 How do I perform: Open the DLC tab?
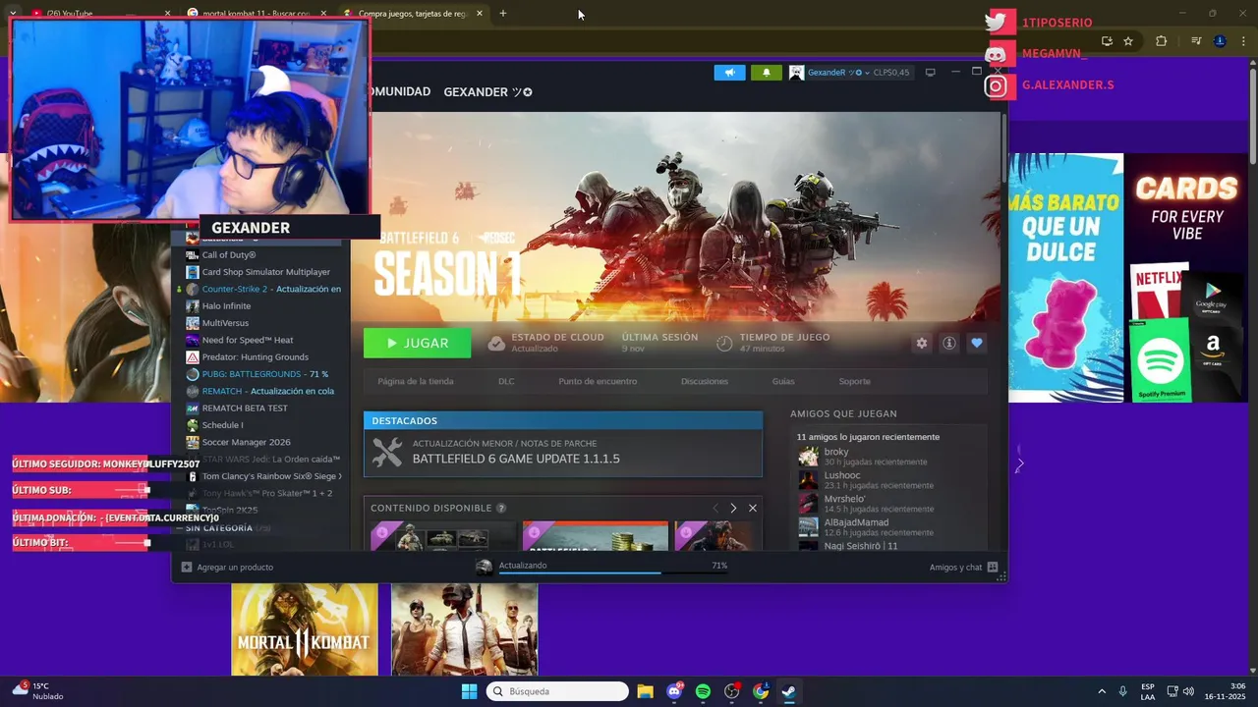click(506, 381)
